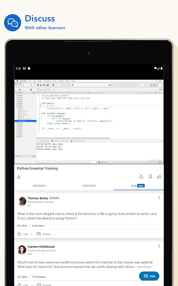Download the Python Essential Training course
178x286 pixels.
point(19,177)
